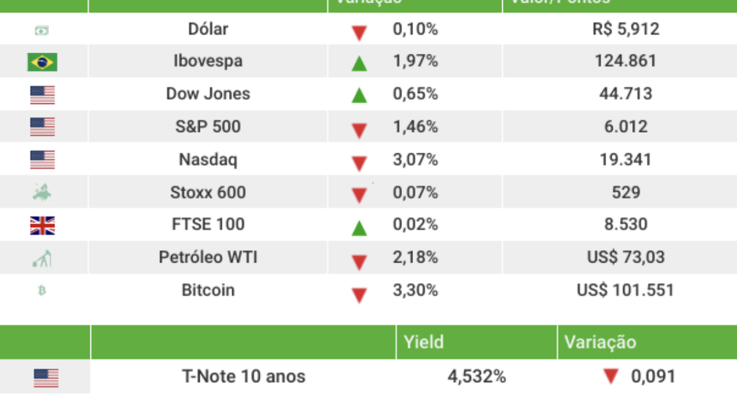Click the US flag beside S&P 500
Image resolution: width=737 pixels, height=414 pixels.
42,126
